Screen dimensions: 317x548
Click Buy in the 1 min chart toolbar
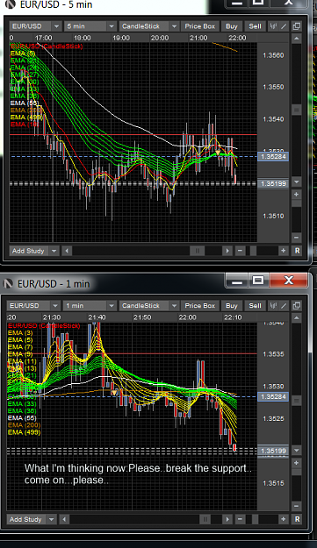pos(231,306)
